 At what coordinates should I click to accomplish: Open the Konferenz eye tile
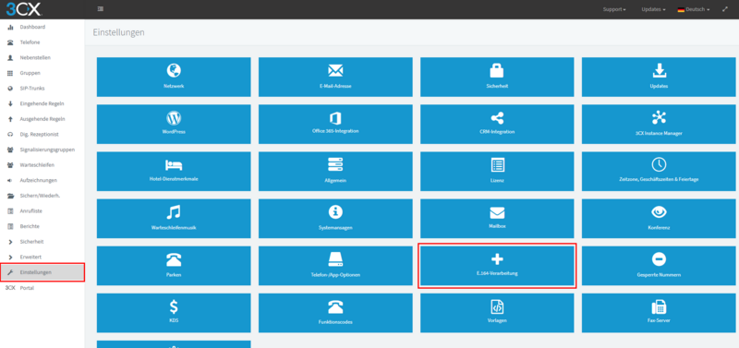(x=659, y=219)
